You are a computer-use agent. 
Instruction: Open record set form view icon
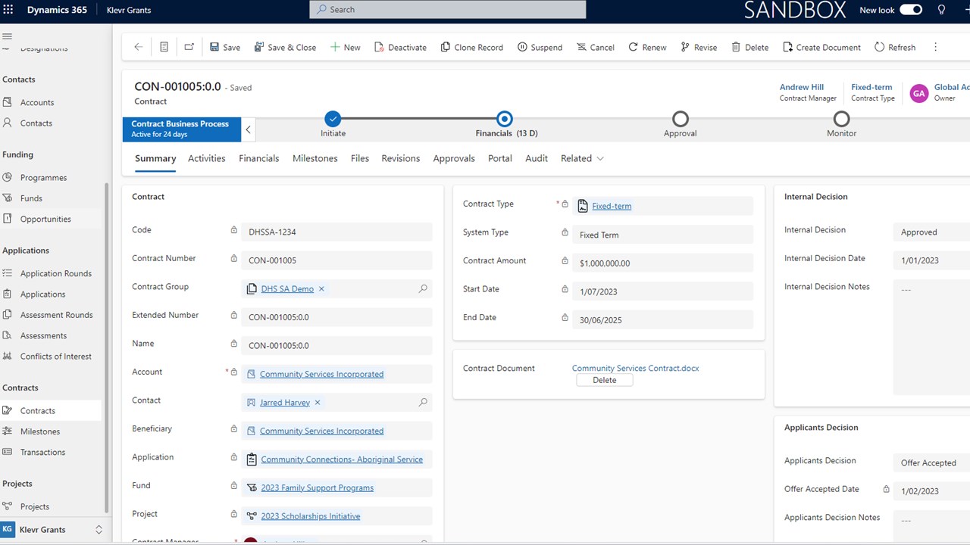[164, 47]
